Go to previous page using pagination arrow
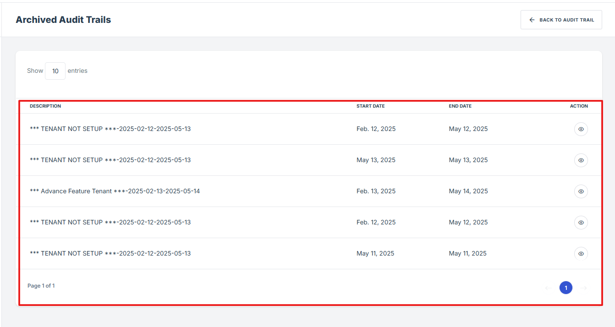Viewport: 615px width, 327px height. [x=548, y=288]
